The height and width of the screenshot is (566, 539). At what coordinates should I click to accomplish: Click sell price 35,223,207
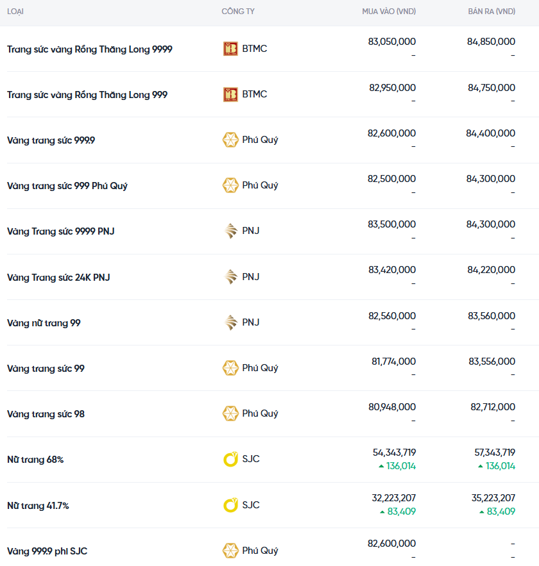coord(493,498)
